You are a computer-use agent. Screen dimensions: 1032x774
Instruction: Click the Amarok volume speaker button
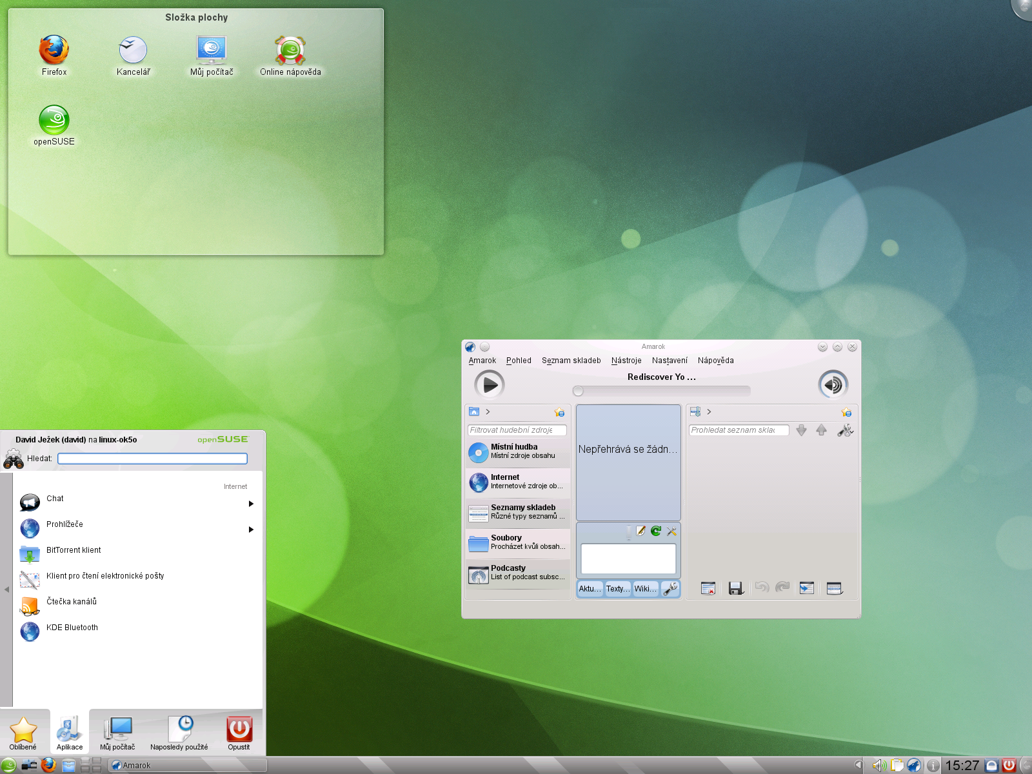coord(833,385)
